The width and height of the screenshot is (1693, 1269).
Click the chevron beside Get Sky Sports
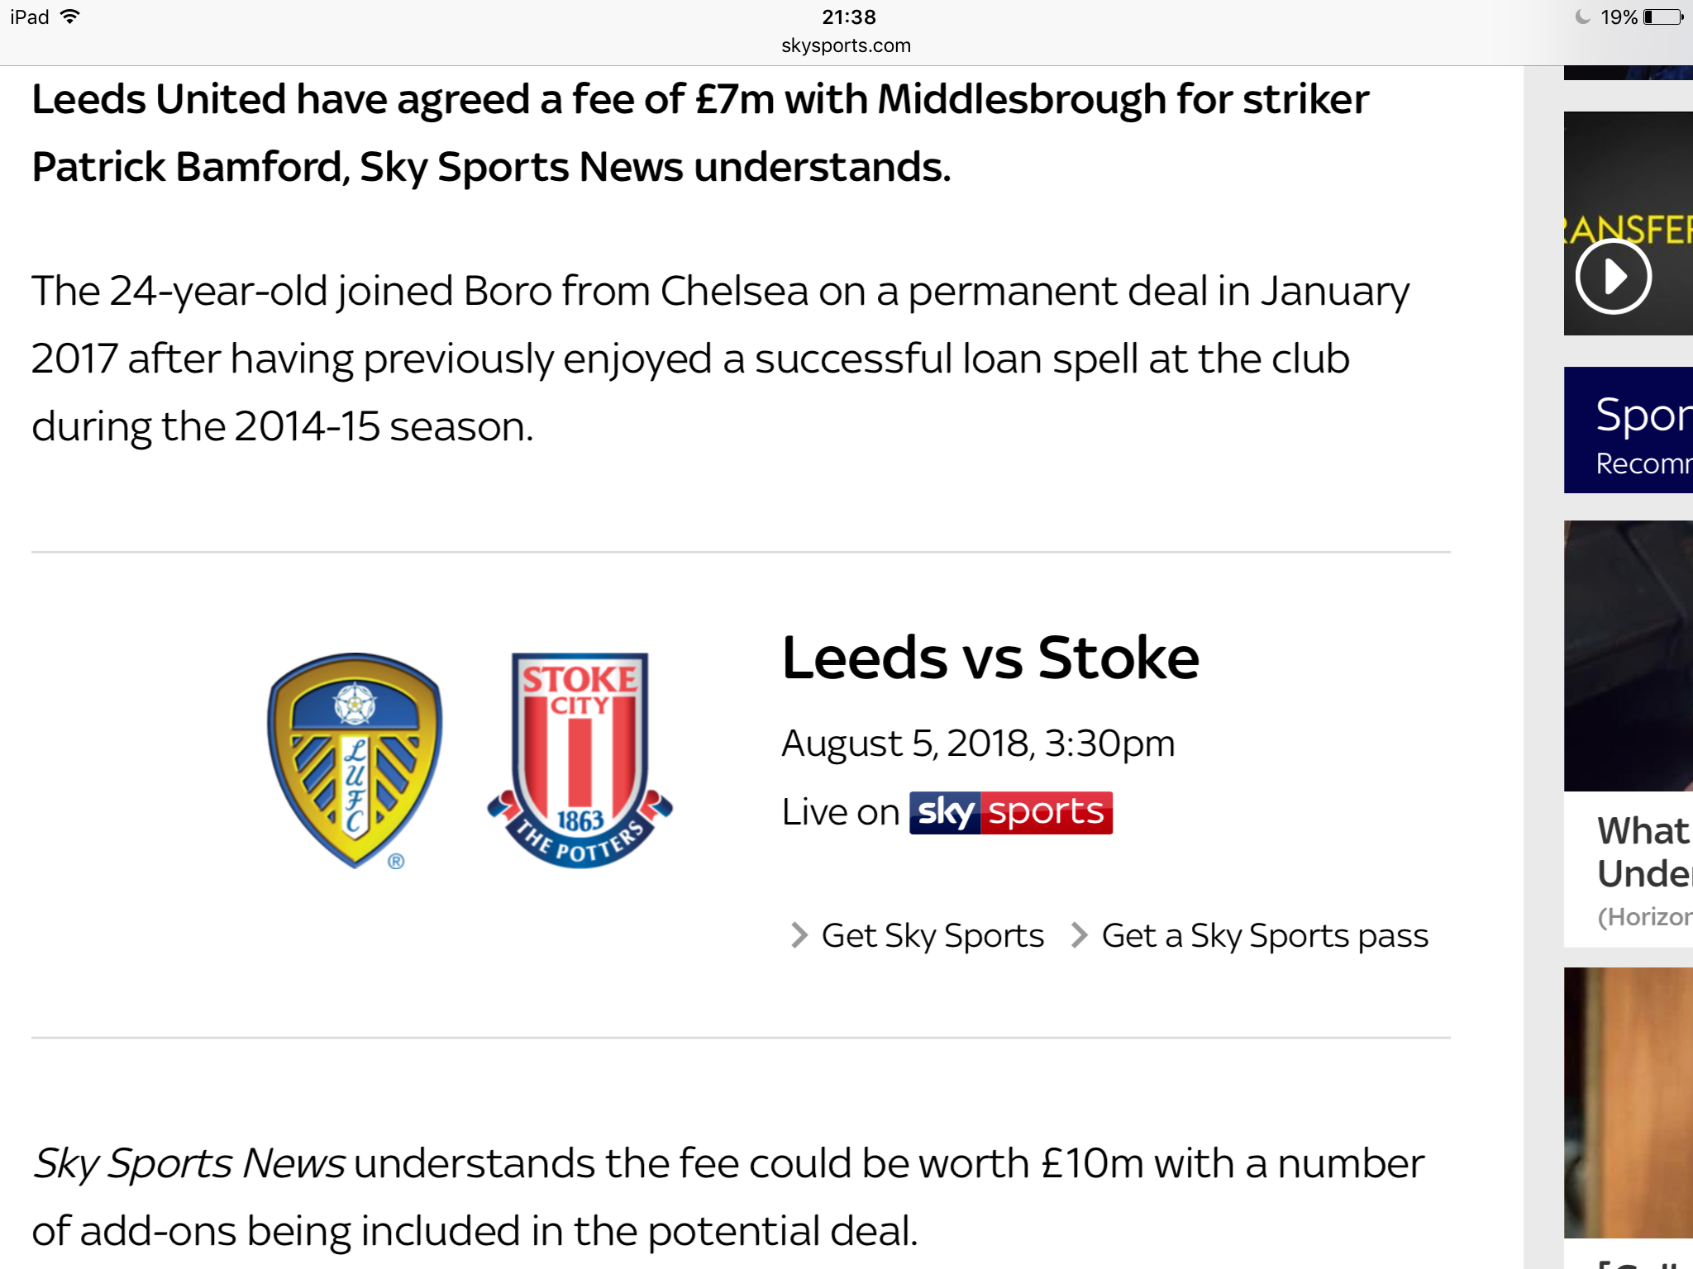point(798,935)
